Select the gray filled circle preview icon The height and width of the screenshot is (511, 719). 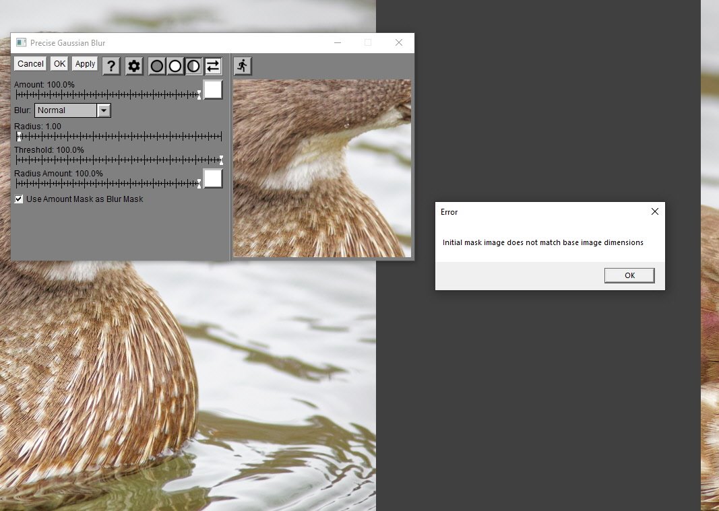click(x=157, y=66)
